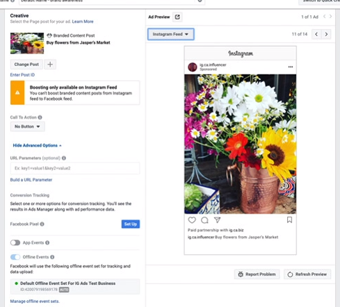340x307 pixels.
Task: Click the Boosting only available on Instagram Feed notice
Action: (75, 92)
